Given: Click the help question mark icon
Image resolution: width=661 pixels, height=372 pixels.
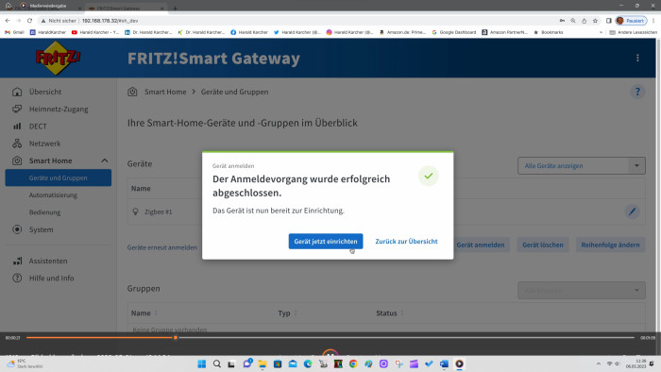Looking at the screenshot, I should (x=637, y=92).
